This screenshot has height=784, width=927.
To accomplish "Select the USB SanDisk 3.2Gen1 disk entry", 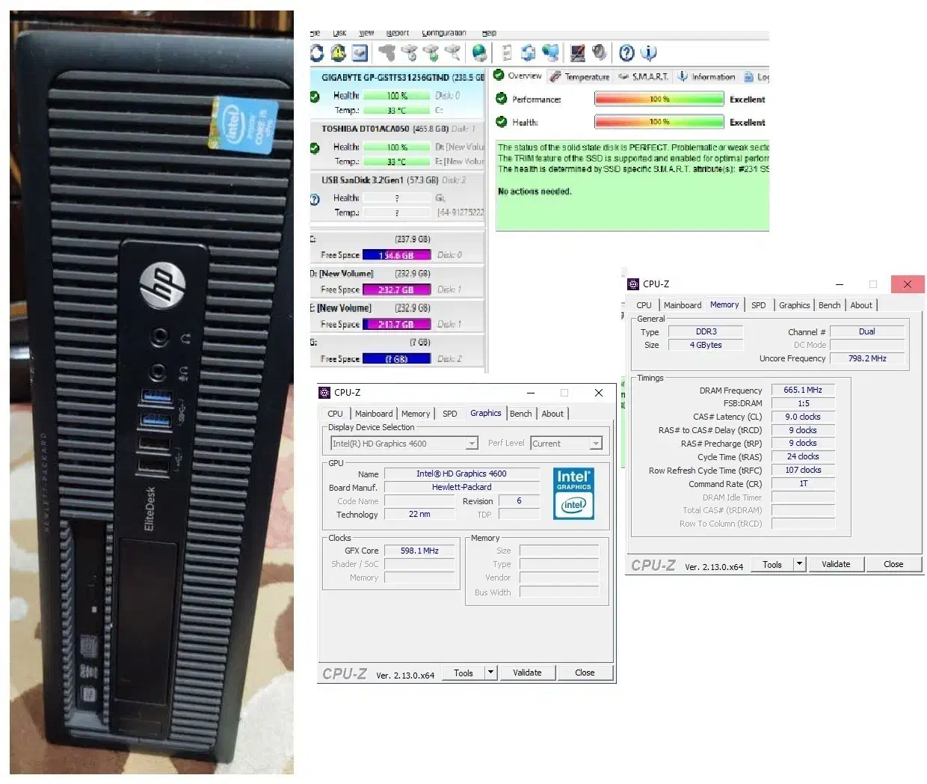I will (398, 196).
